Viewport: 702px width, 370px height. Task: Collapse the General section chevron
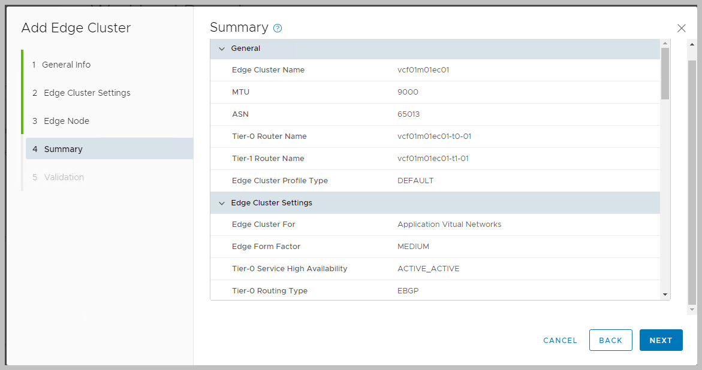pos(222,48)
